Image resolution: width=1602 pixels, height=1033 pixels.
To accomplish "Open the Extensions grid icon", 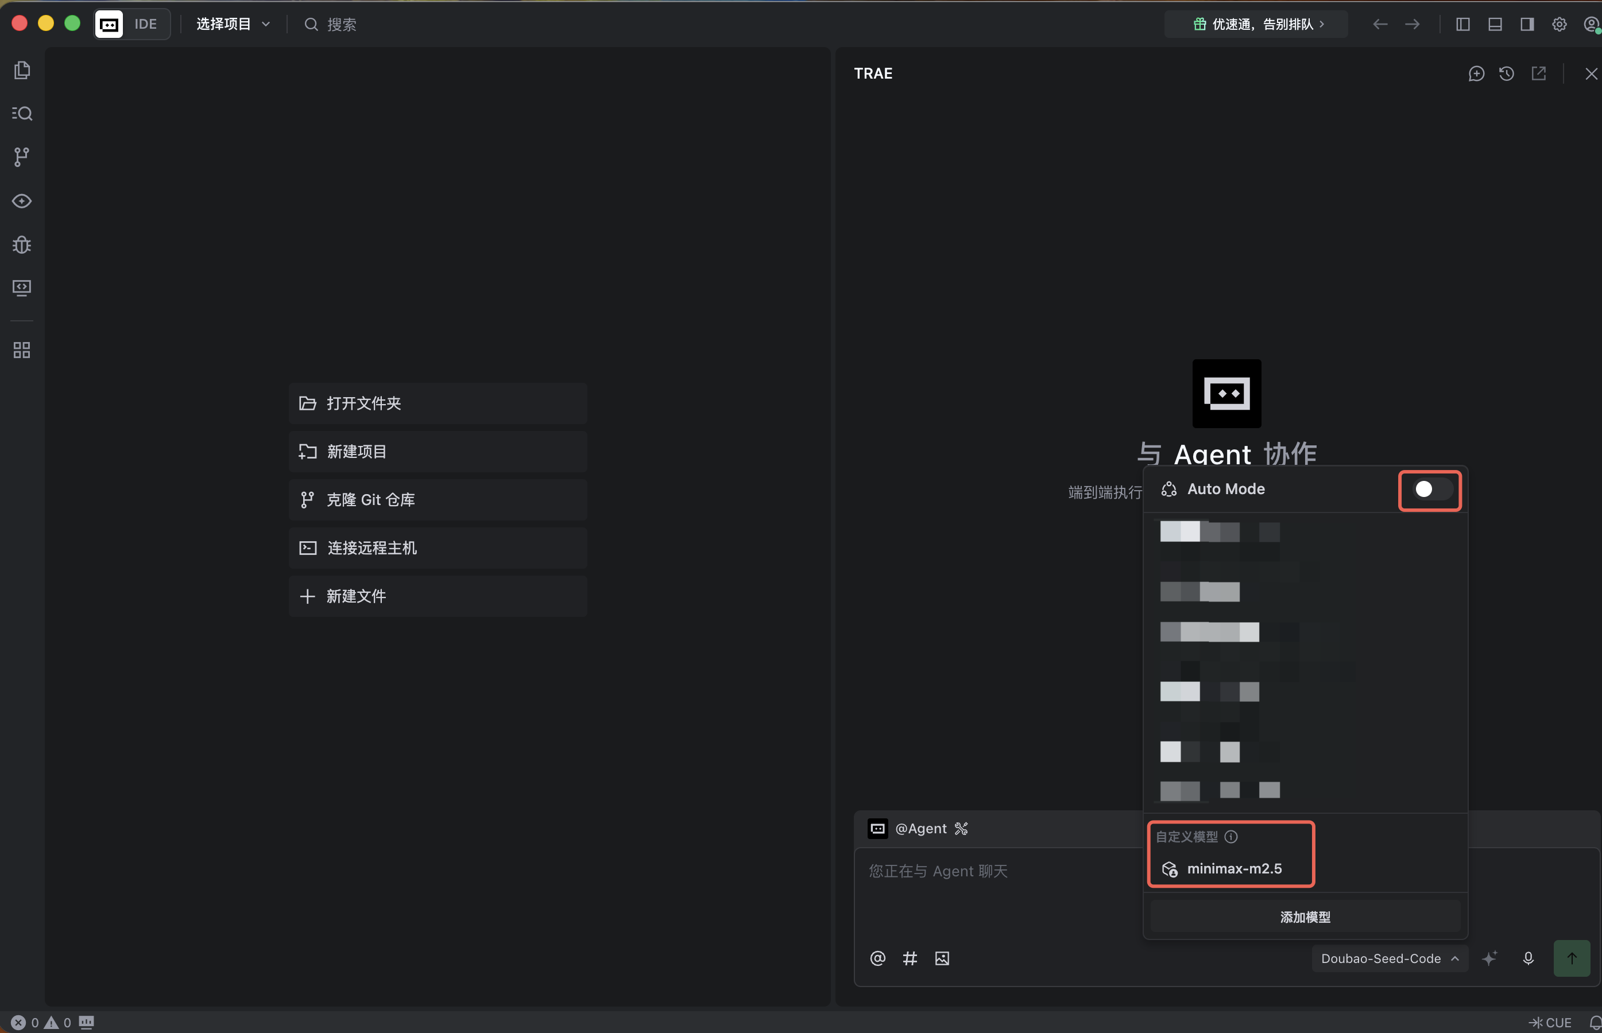I will tap(22, 350).
